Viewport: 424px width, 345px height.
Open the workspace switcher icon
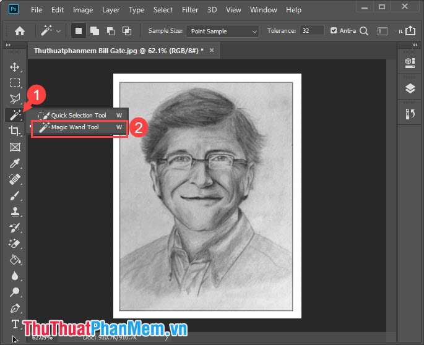coord(383,32)
